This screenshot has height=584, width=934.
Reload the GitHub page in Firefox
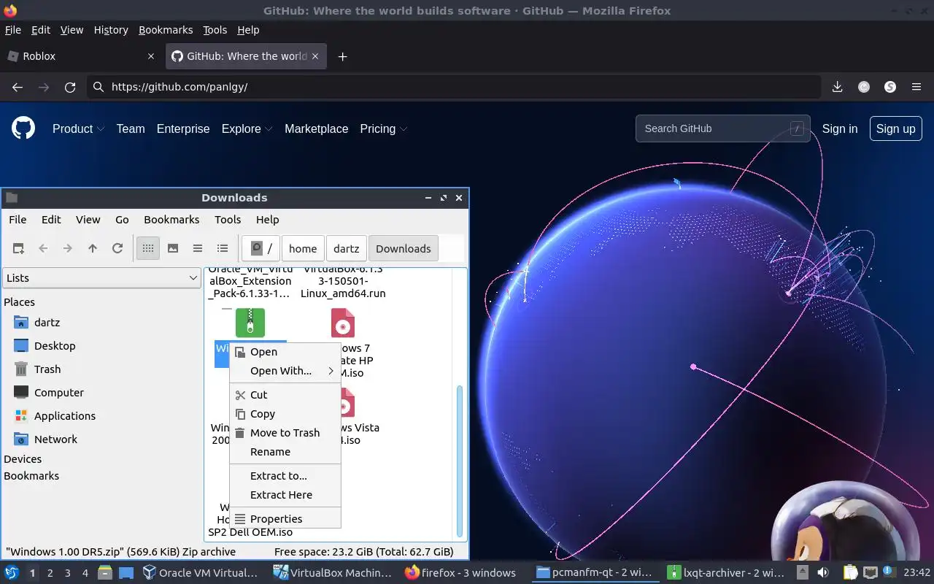point(70,87)
